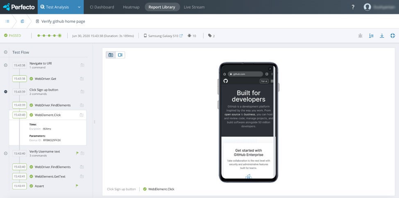Click WebElement.Click label below screenshot
Viewport: 399px width, 198px height.
[x=161, y=189]
